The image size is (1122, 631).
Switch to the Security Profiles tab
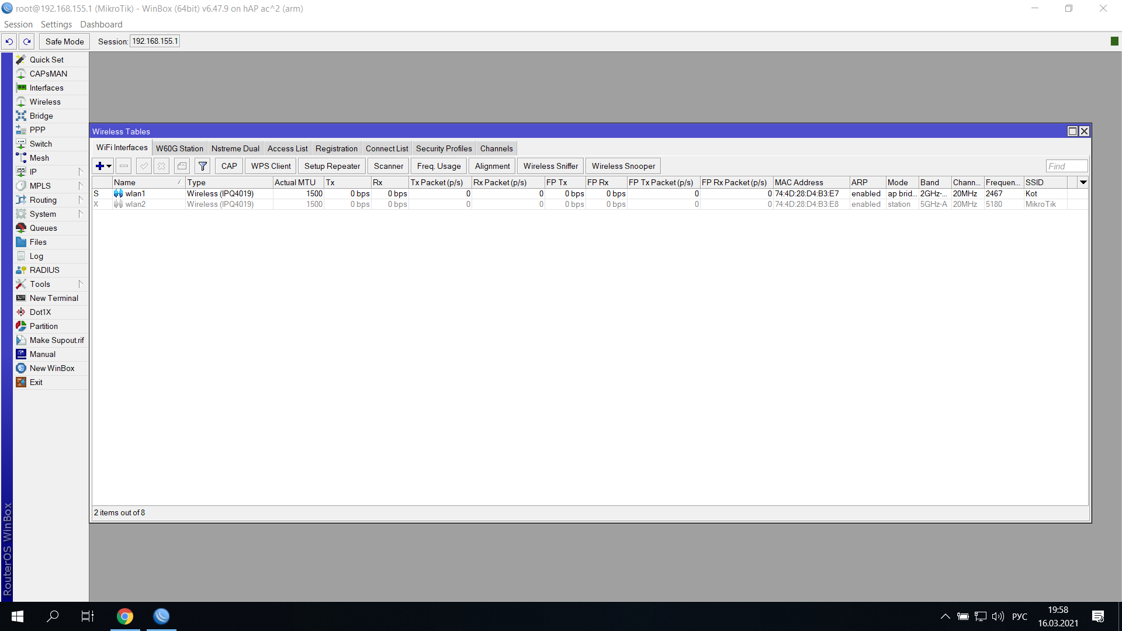444,148
